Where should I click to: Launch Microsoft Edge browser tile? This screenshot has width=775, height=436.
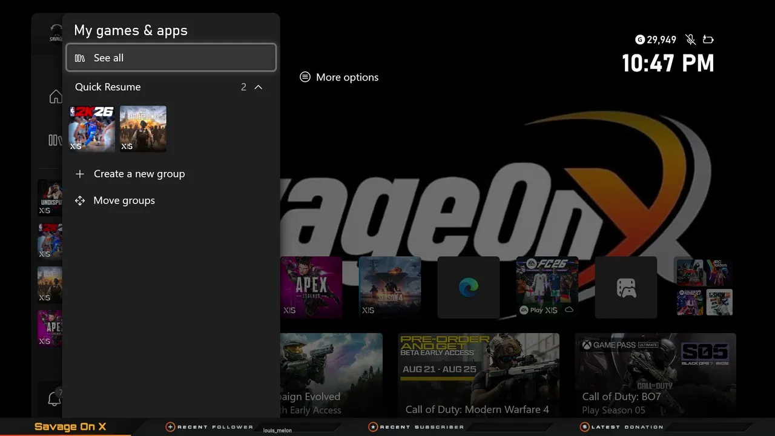click(469, 288)
